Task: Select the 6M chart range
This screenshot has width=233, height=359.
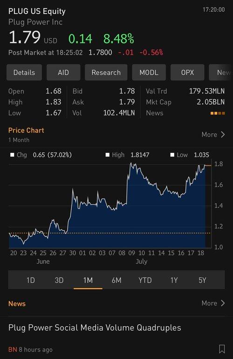Action: [x=116, y=280]
